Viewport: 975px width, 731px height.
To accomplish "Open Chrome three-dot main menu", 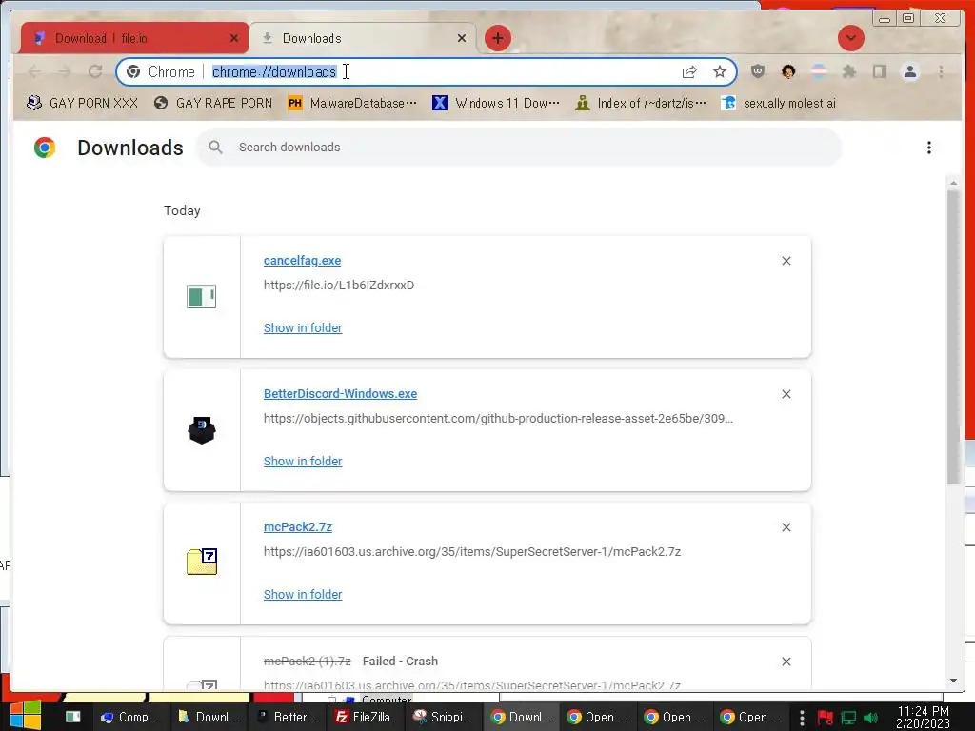I will click(x=941, y=72).
